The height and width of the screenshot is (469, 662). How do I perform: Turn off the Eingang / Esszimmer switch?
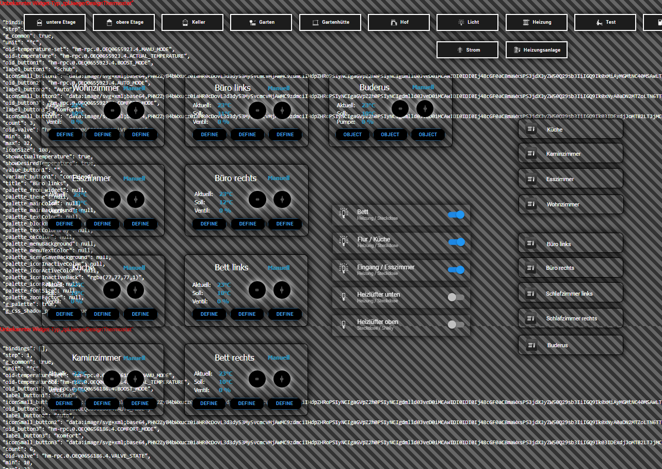point(456,269)
